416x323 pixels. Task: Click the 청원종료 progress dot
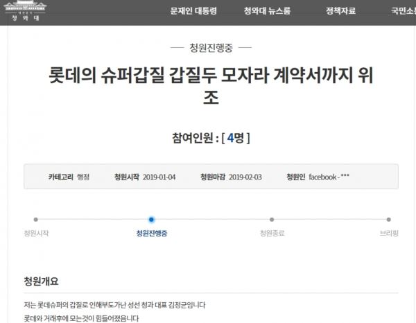(272, 219)
